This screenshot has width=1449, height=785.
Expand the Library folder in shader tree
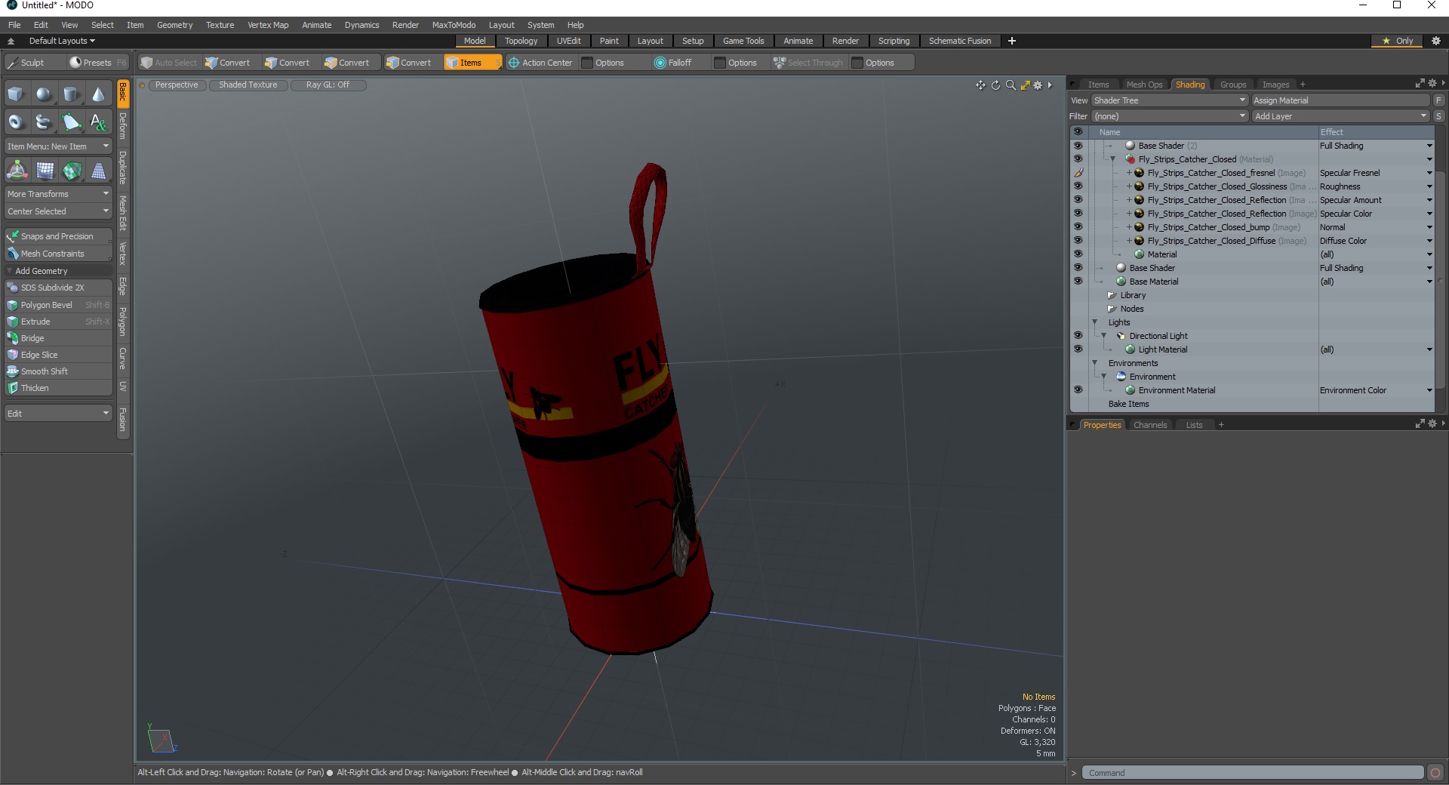1112,295
